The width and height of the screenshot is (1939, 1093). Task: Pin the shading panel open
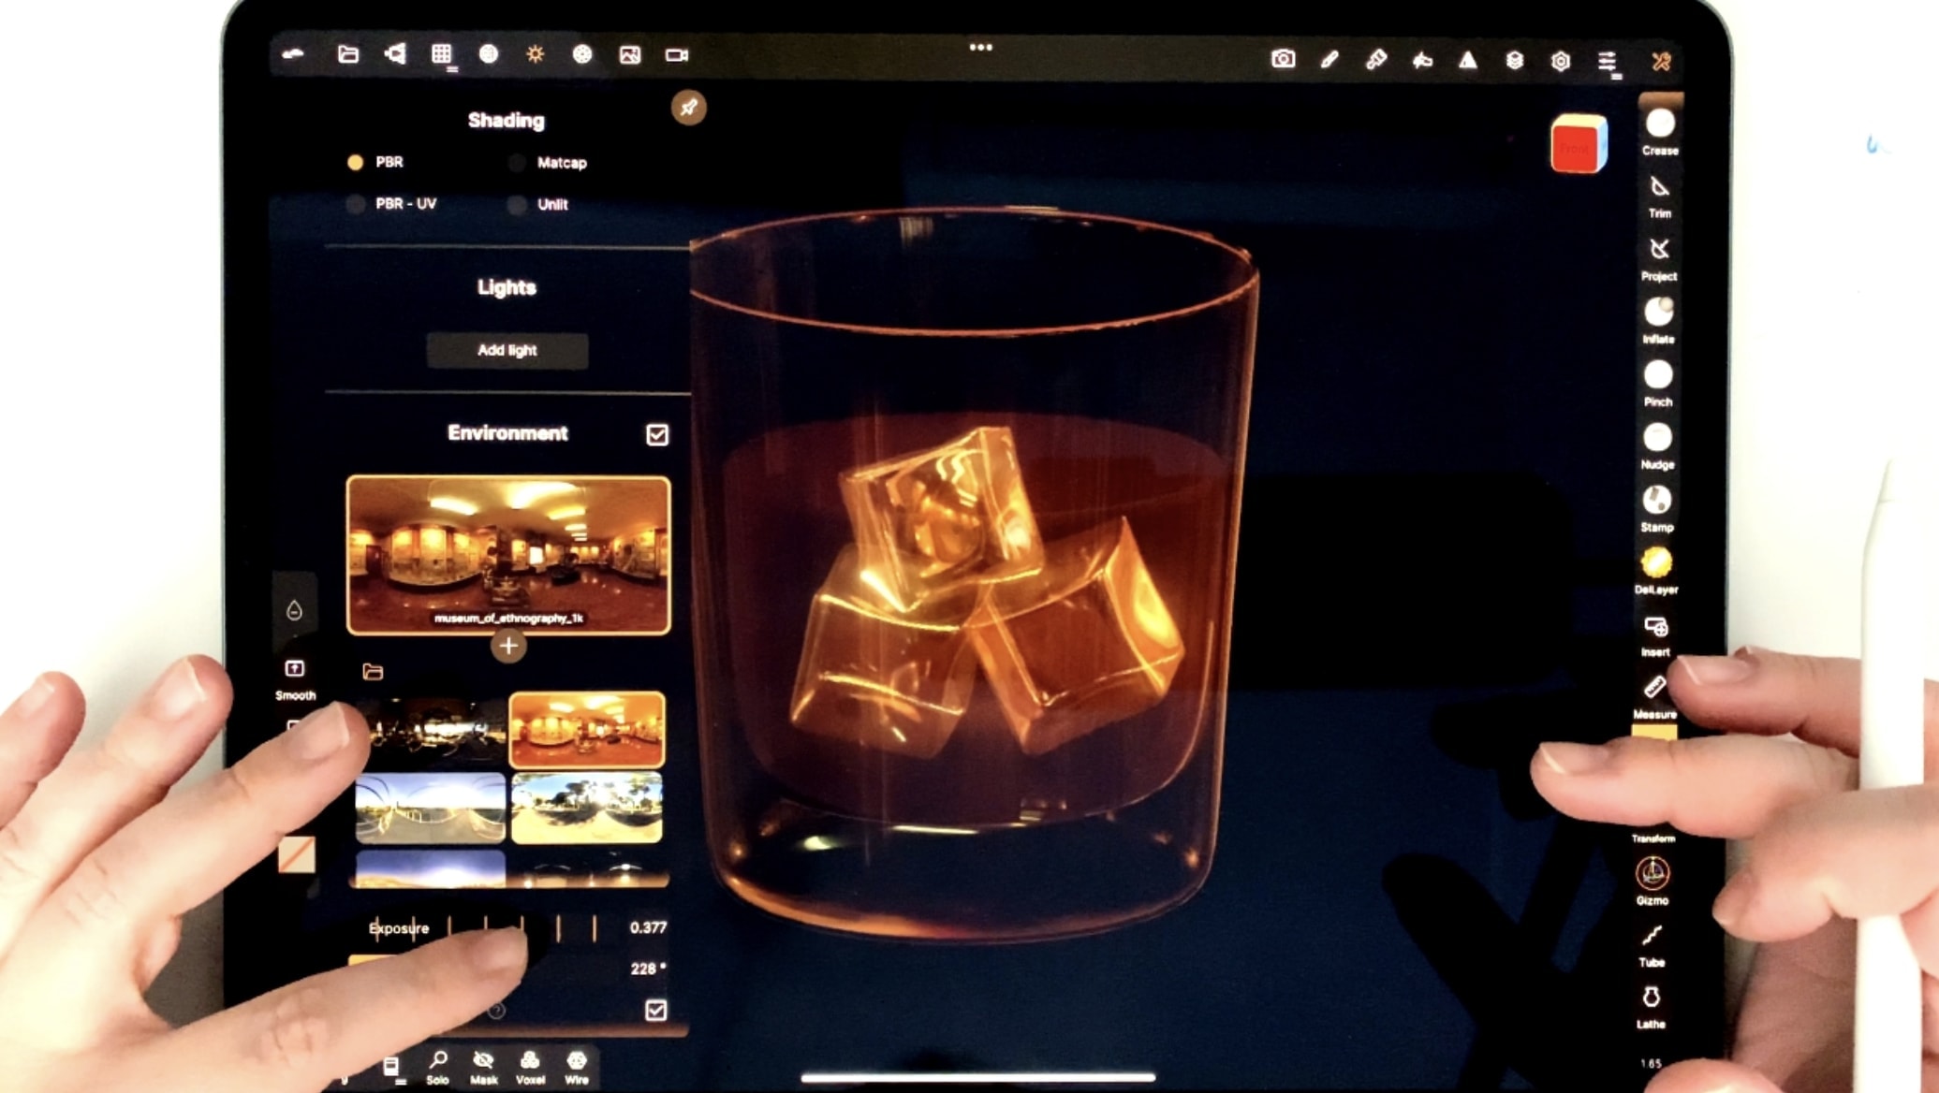pos(688,108)
